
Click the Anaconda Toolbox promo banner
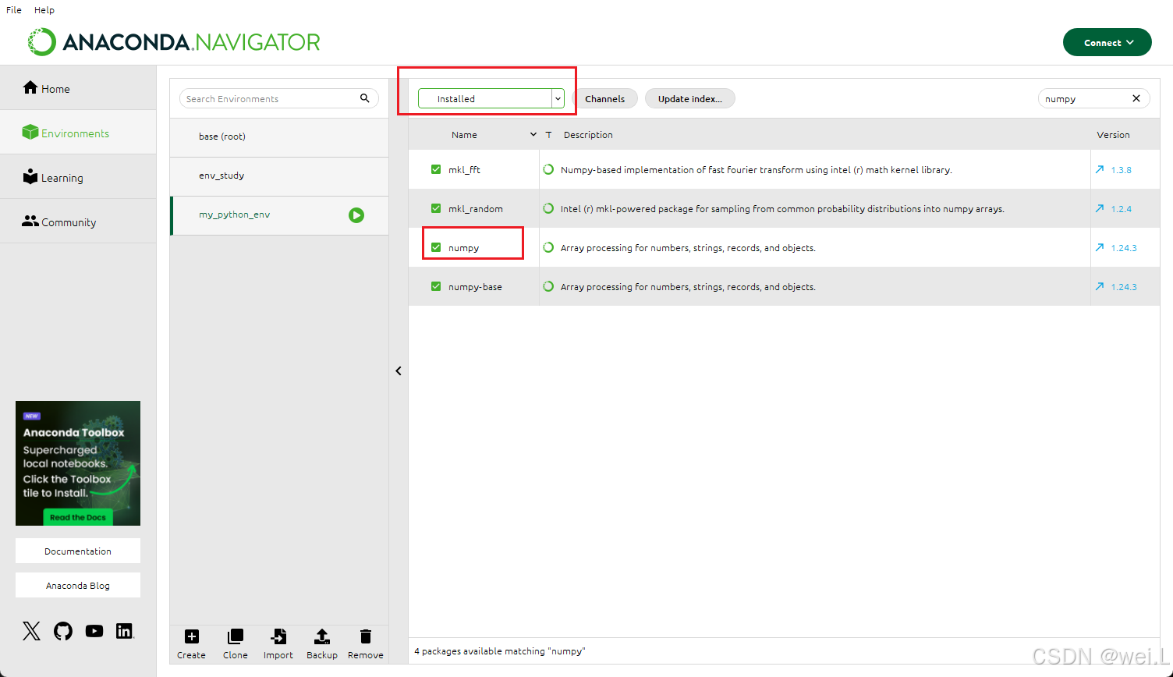coord(78,463)
